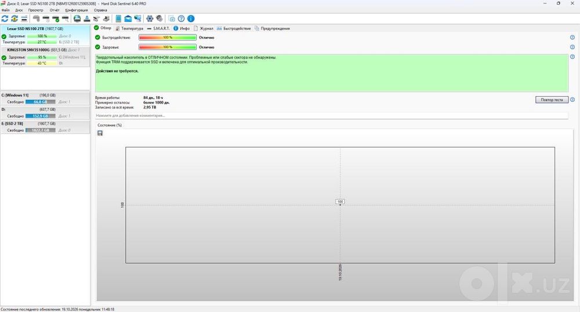
Task: Click the question mark help toolbar icon
Action: [181, 19]
